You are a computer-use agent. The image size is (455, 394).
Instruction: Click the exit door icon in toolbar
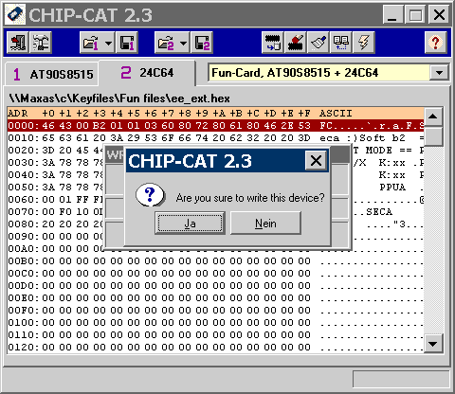click(x=17, y=43)
